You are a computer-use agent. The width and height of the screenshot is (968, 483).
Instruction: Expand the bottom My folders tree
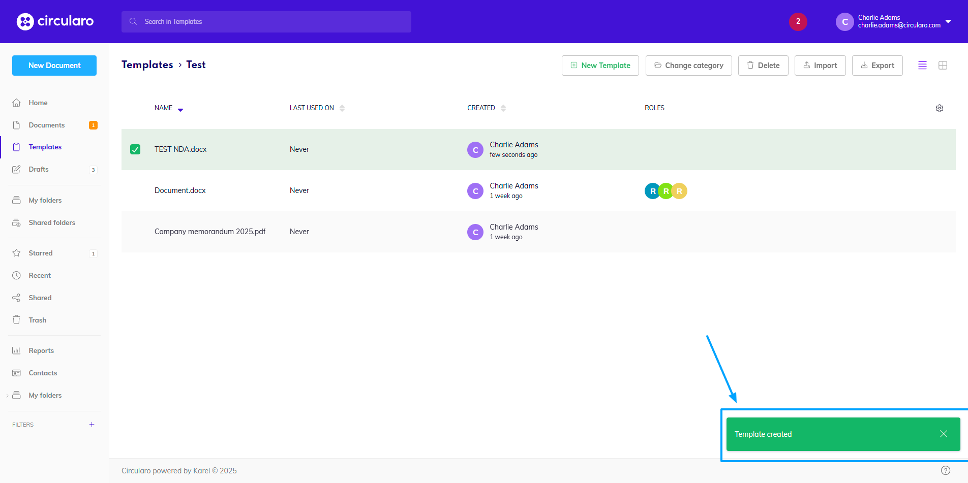pyautogui.click(x=7, y=396)
